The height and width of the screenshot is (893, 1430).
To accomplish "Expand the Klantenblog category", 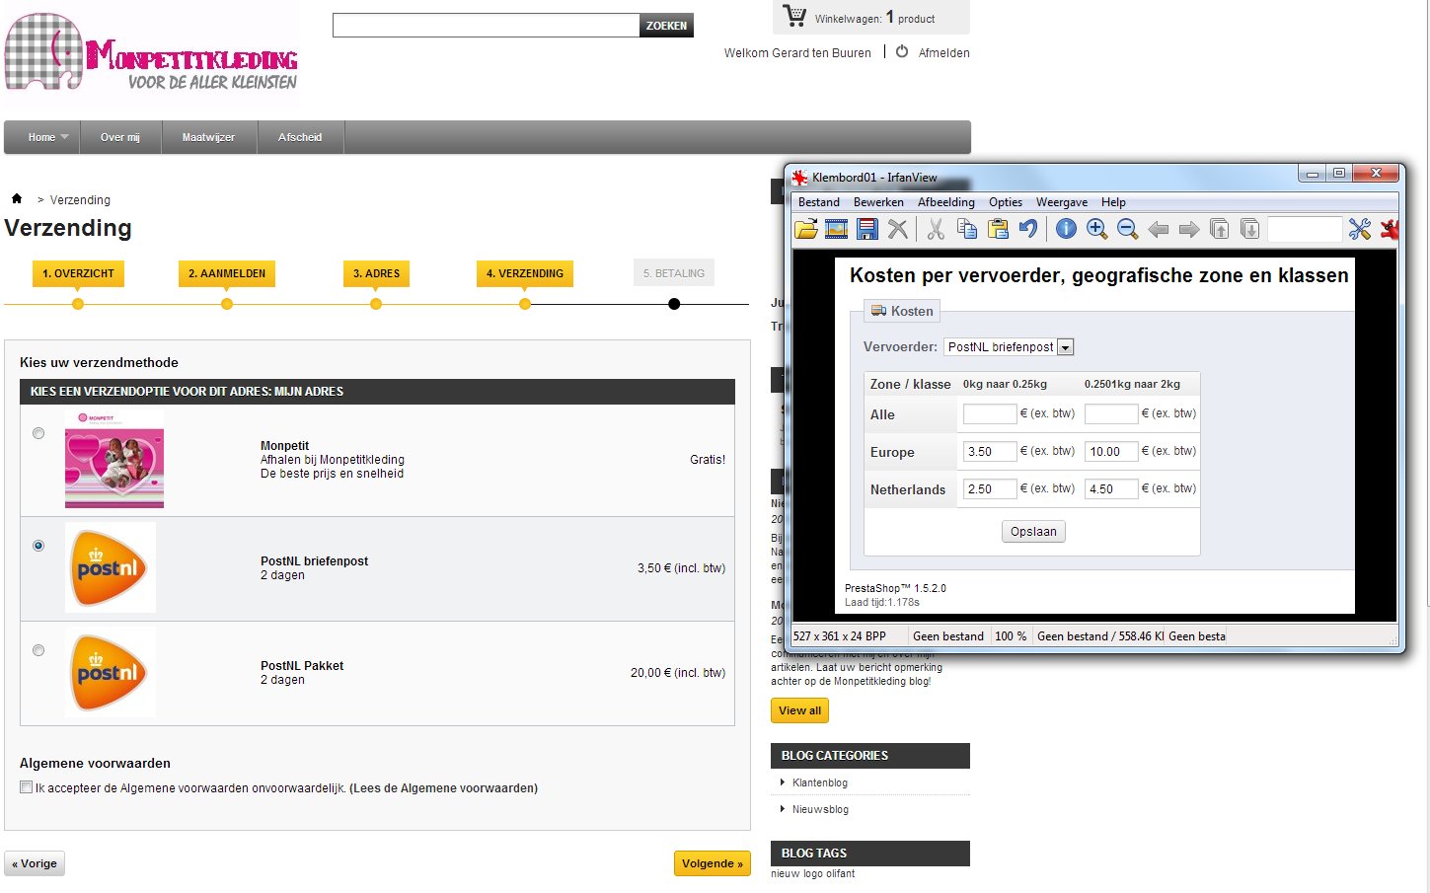I will [783, 782].
